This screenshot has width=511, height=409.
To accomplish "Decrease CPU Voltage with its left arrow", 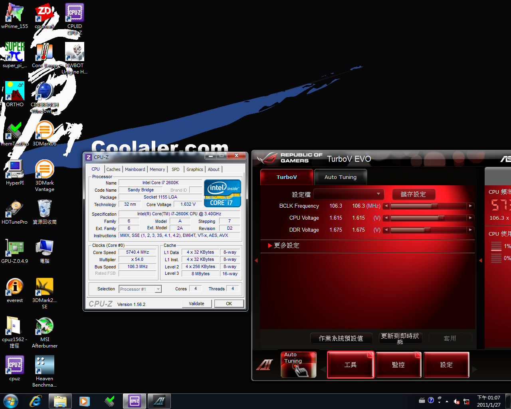I will (x=386, y=218).
